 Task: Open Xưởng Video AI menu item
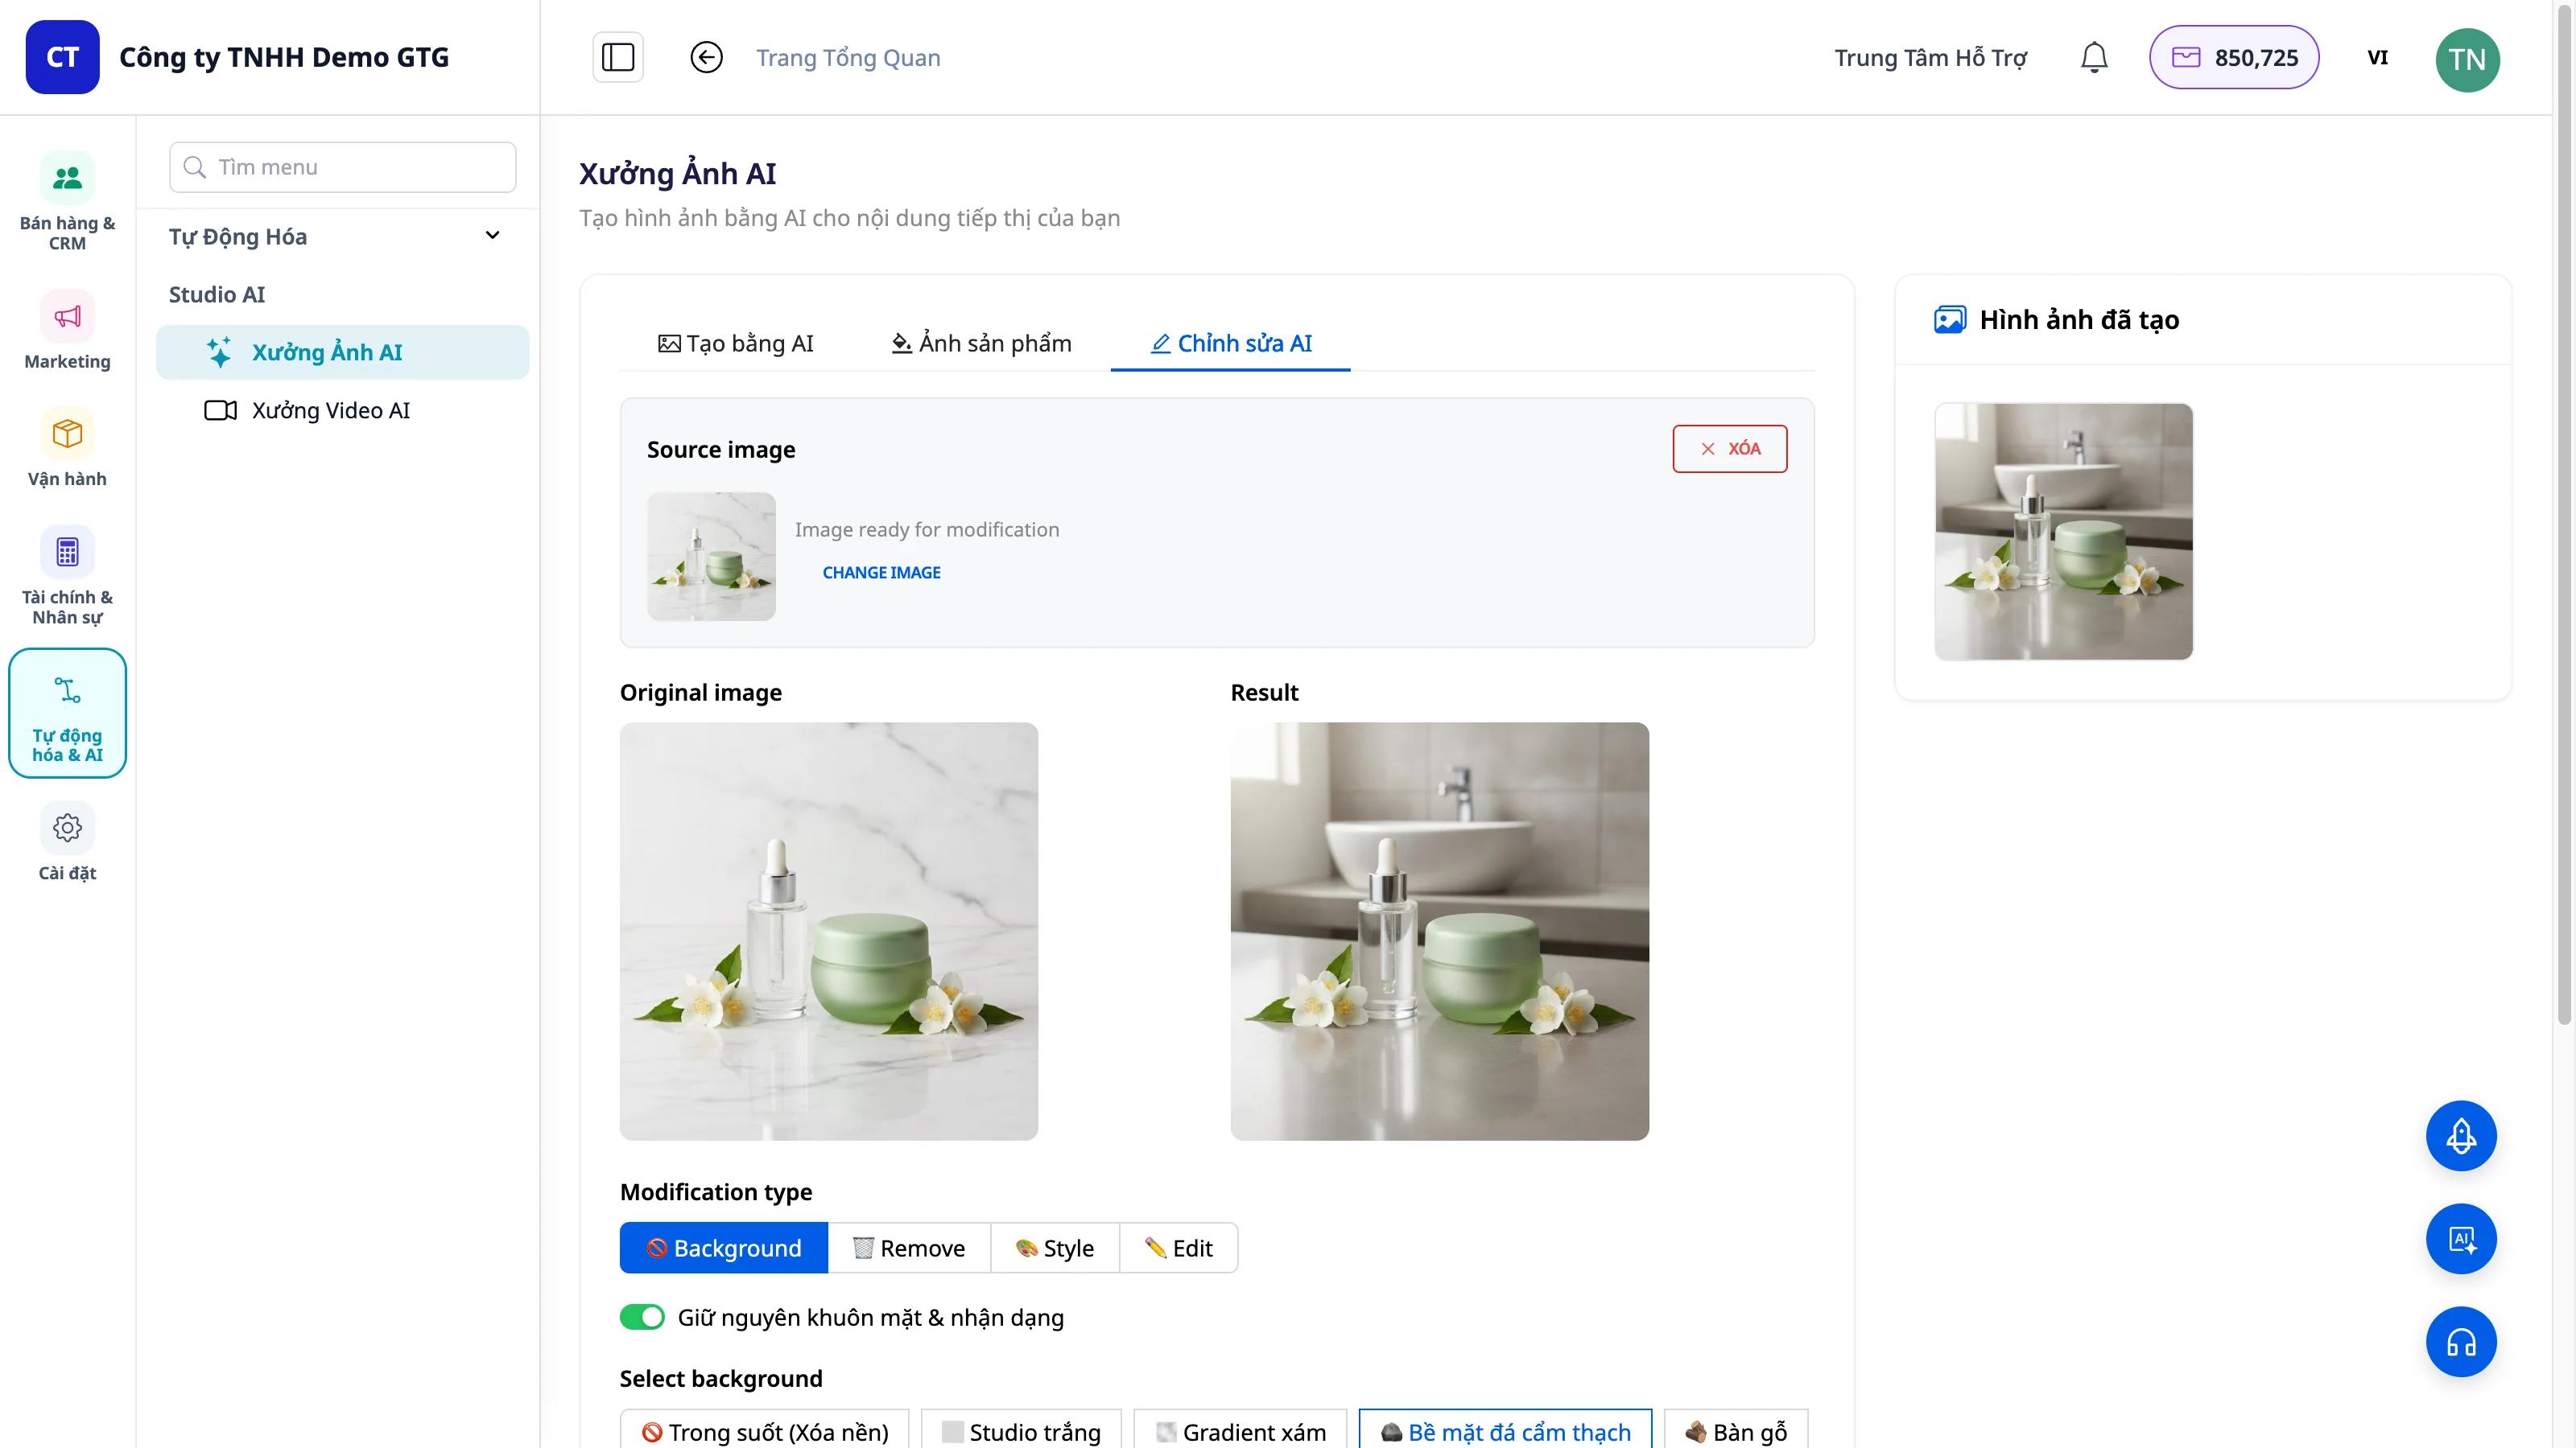tap(342, 409)
